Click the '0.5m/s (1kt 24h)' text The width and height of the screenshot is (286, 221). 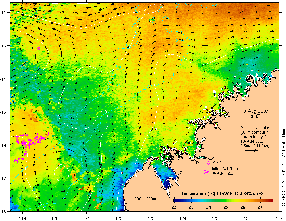click(255, 146)
